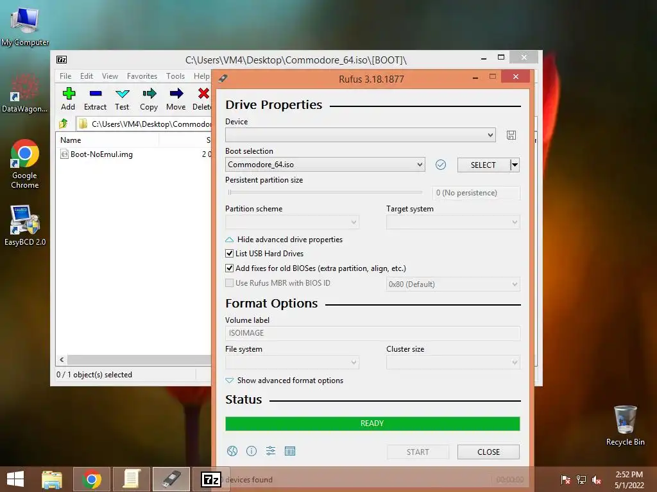Open Rufus settings sliders icon
The width and height of the screenshot is (657, 492).
[271, 451]
